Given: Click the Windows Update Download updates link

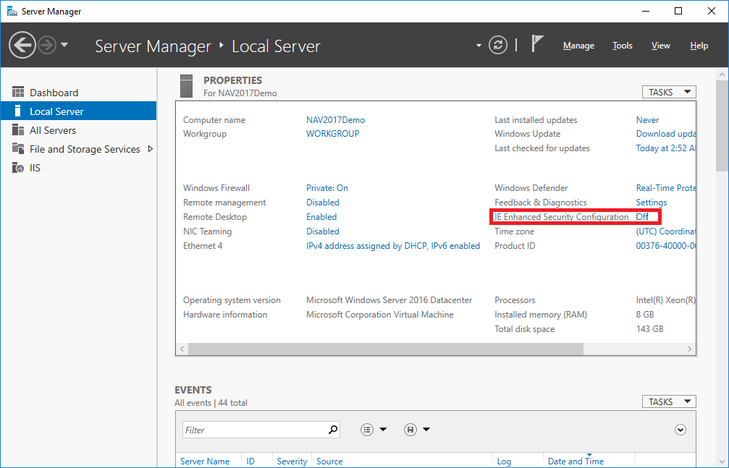Looking at the screenshot, I should 666,134.
